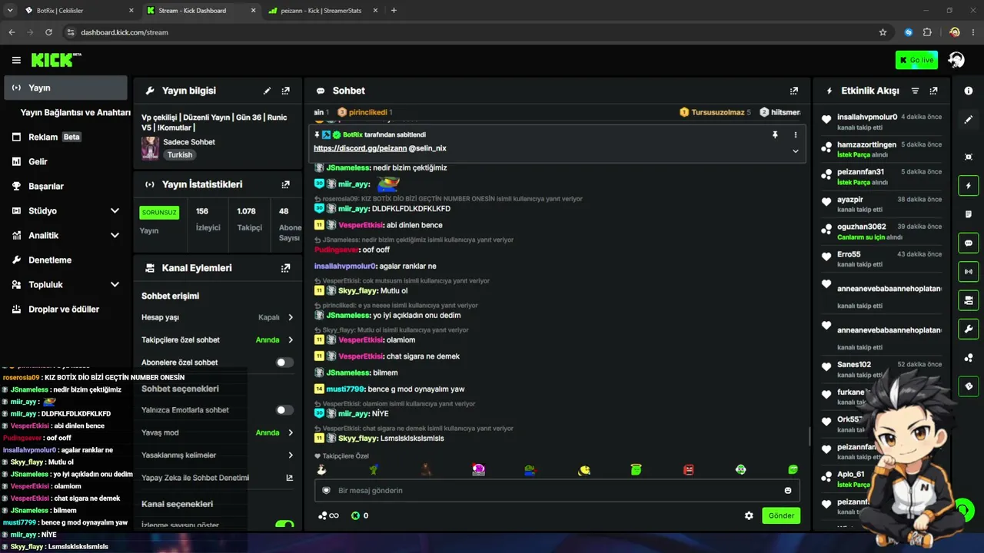Screen dimensions: 984x553
Task: Open Yayın Bağlantısı ve Anahtarı page
Action: pos(75,112)
